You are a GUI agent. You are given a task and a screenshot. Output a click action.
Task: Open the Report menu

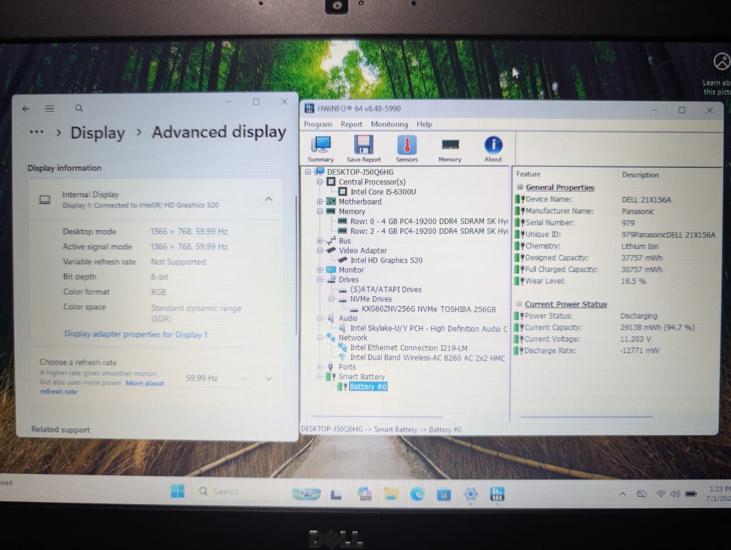pyautogui.click(x=351, y=124)
